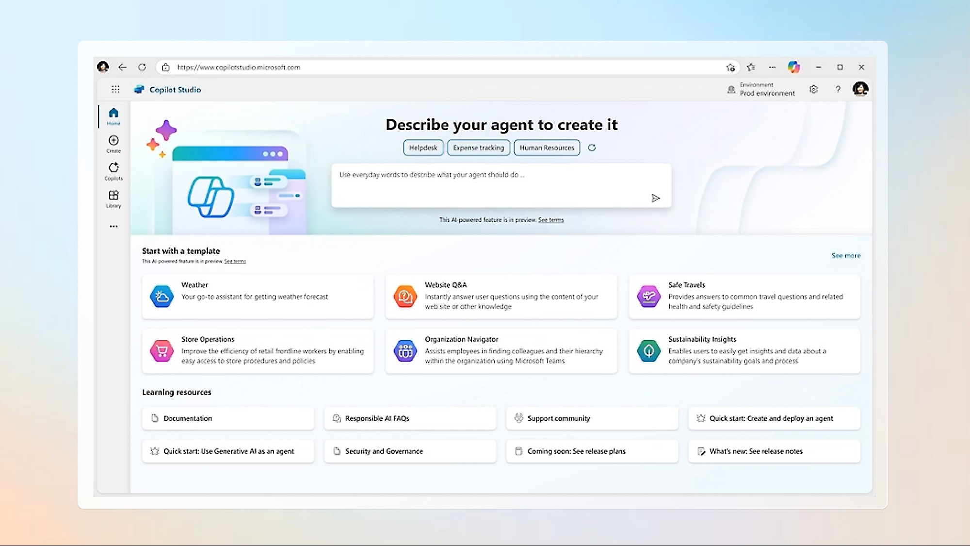Open Support community resource

click(592, 418)
